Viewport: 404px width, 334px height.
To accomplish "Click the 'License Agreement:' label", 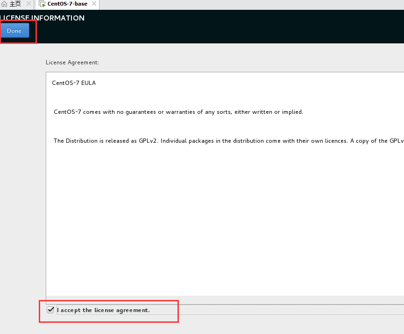I will 72,63.
